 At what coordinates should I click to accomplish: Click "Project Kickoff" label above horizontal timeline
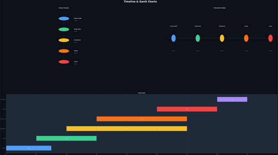pos(173,26)
